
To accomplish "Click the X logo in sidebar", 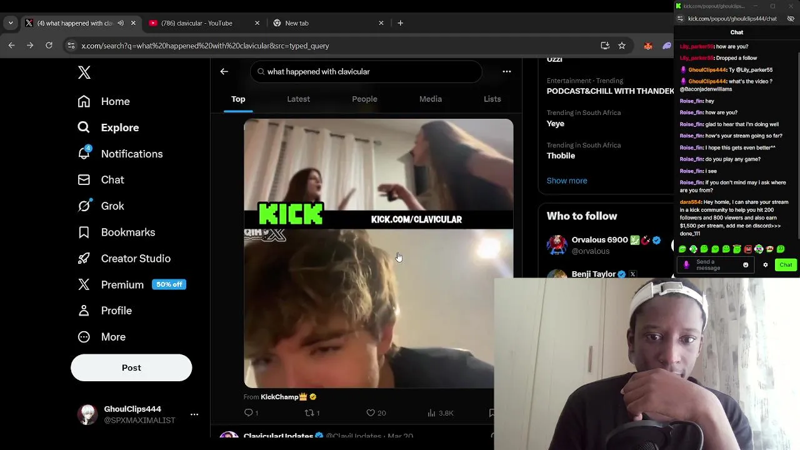I will (84, 72).
